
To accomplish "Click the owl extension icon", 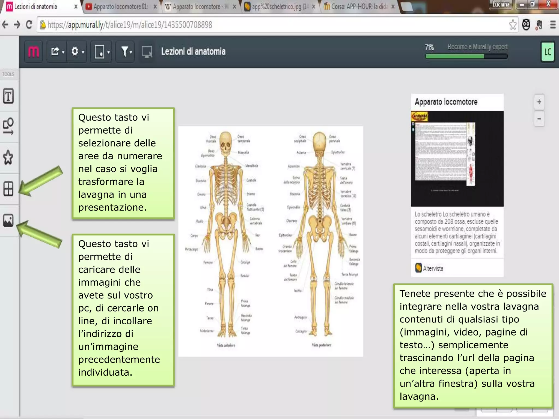I will coord(526,25).
